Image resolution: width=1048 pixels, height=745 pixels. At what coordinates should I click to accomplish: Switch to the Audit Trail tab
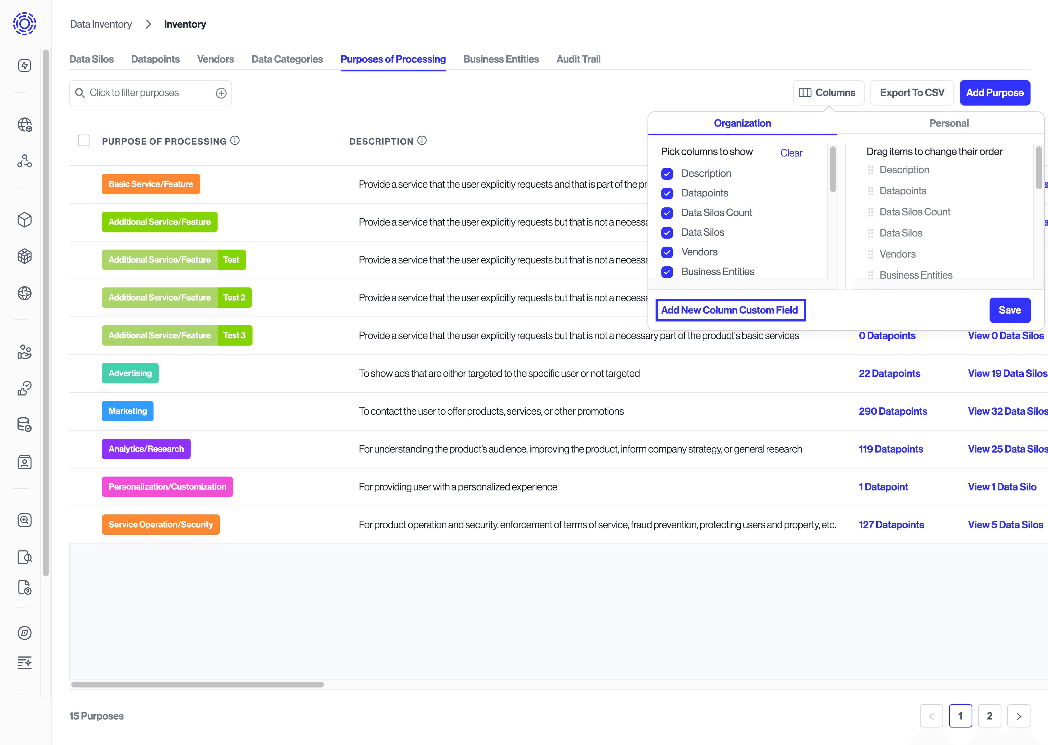click(x=579, y=59)
